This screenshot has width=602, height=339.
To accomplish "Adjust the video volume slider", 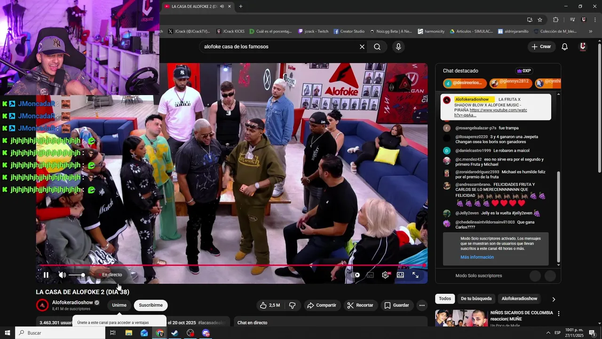I will point(77,275).
